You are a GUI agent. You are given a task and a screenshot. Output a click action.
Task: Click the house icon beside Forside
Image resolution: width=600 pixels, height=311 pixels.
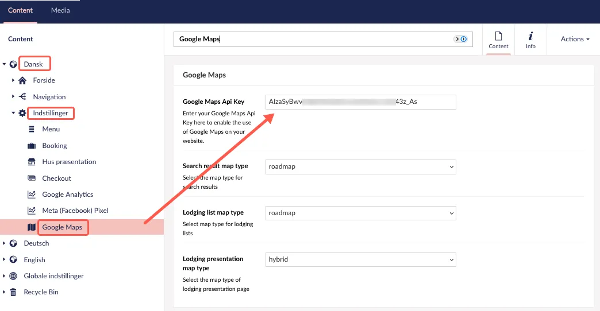point(22,80)
